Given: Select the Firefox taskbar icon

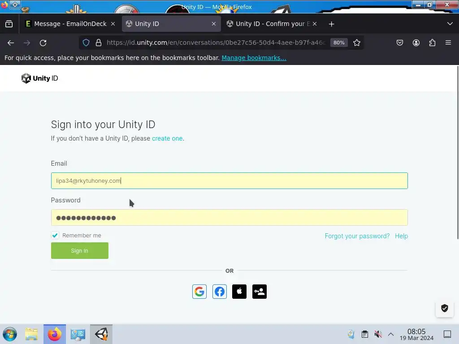Looking at the screenshot, I should [x=55, y=334].
